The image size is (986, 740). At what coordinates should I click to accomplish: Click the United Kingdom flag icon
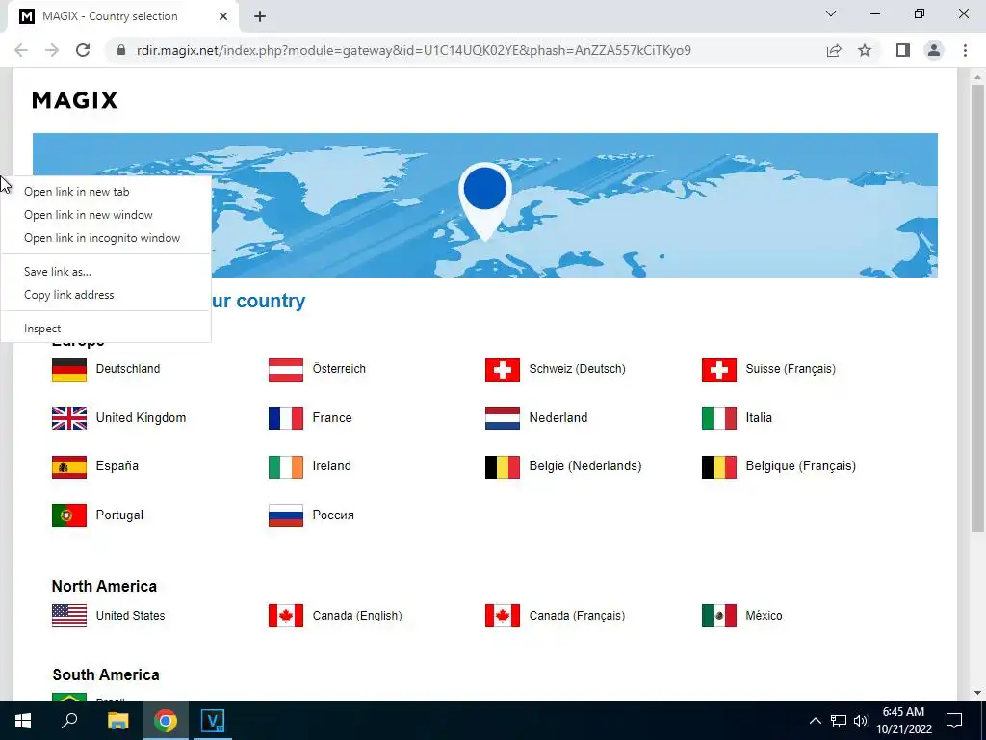click(x=69, y=418)
